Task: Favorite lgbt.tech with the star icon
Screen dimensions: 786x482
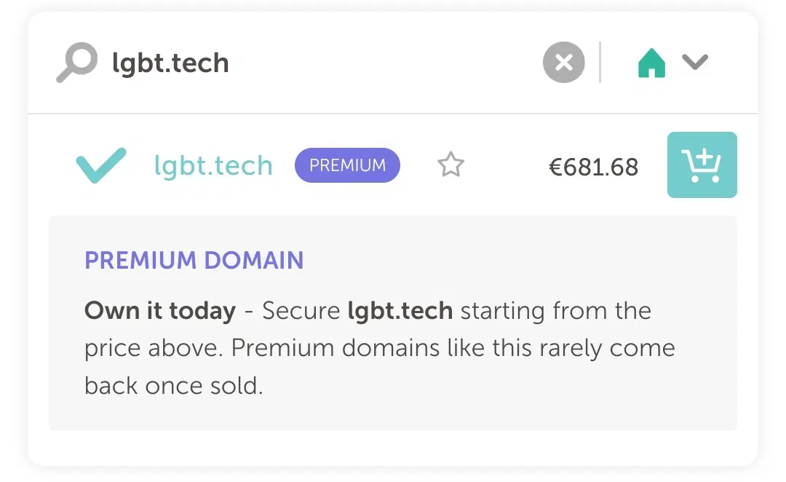Action: pyautogui.click(x=450, y=165)
